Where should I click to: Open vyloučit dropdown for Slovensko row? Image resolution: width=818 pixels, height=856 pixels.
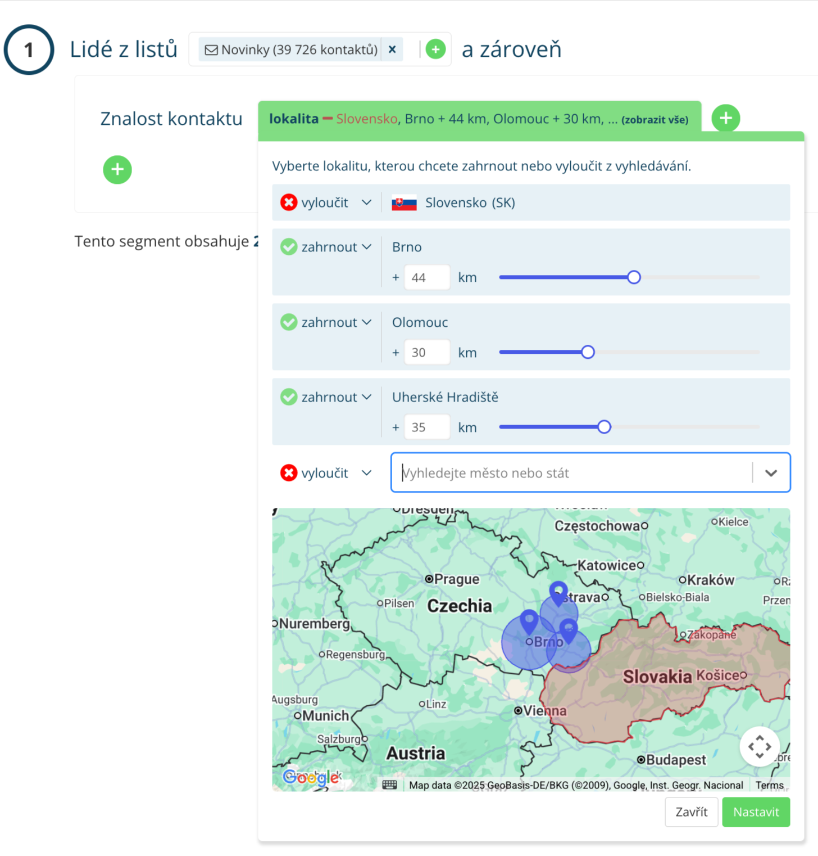coord(326,202)
